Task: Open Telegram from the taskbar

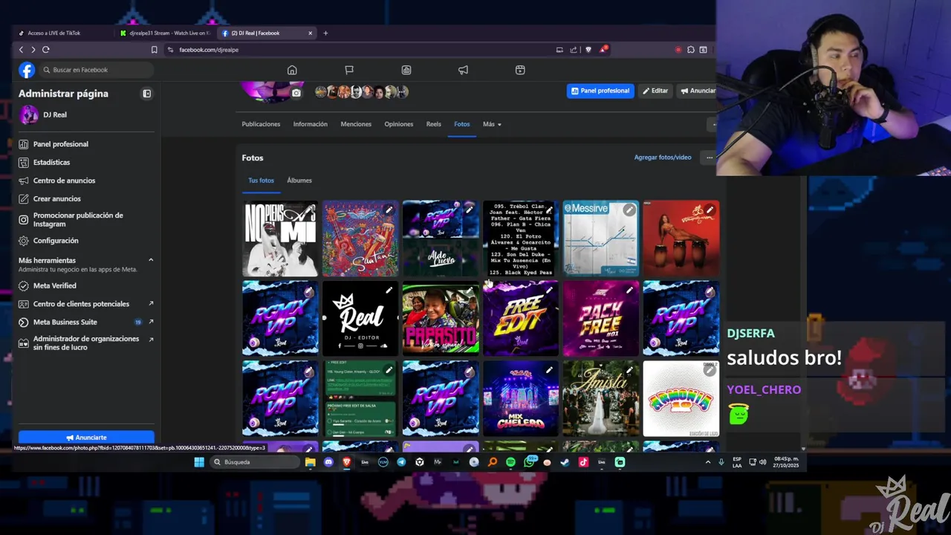Action: (x=401, y=462)
